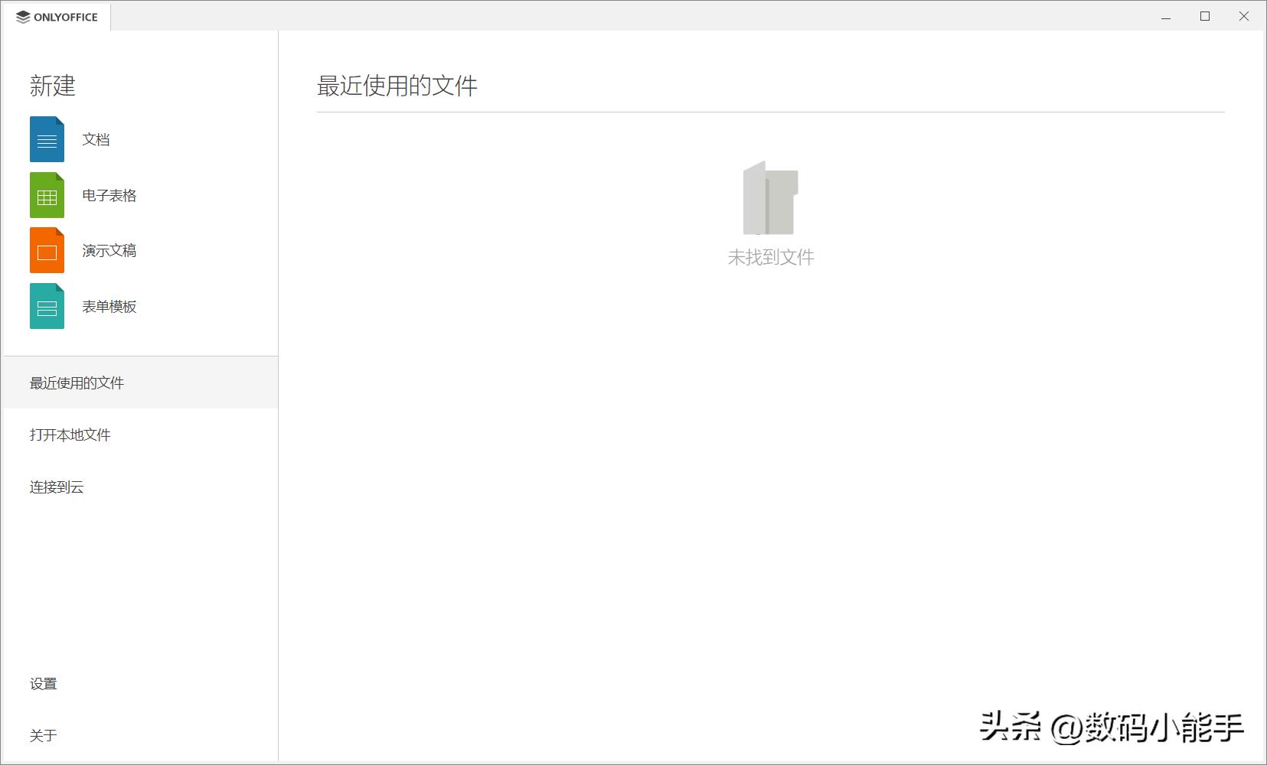This screenshot has width=1267, height=765.
Task: Click the 演示文稿 label text
Action: click(109, 250)
